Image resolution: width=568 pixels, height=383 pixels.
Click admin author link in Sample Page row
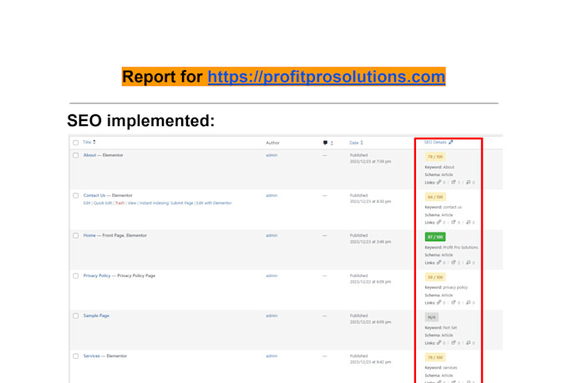pos(271,316)
